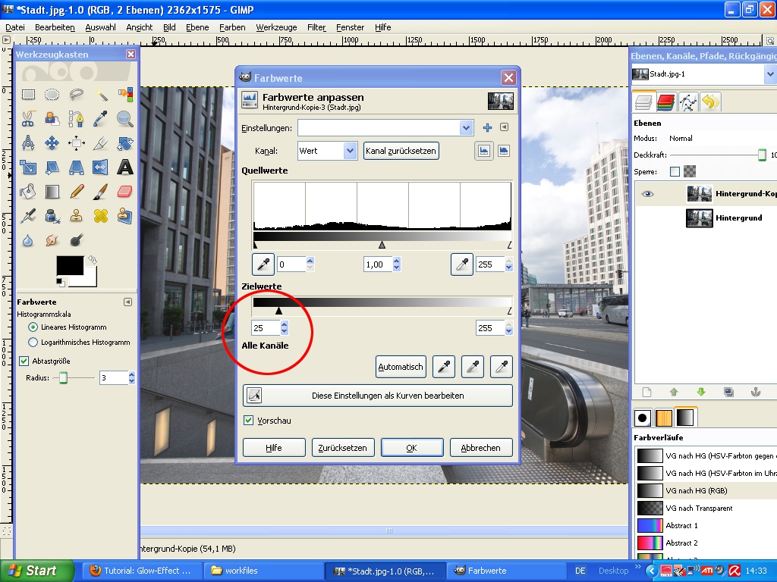Open the Ebene menu
This screenshot has height=582, width=777.
[197, 27]
